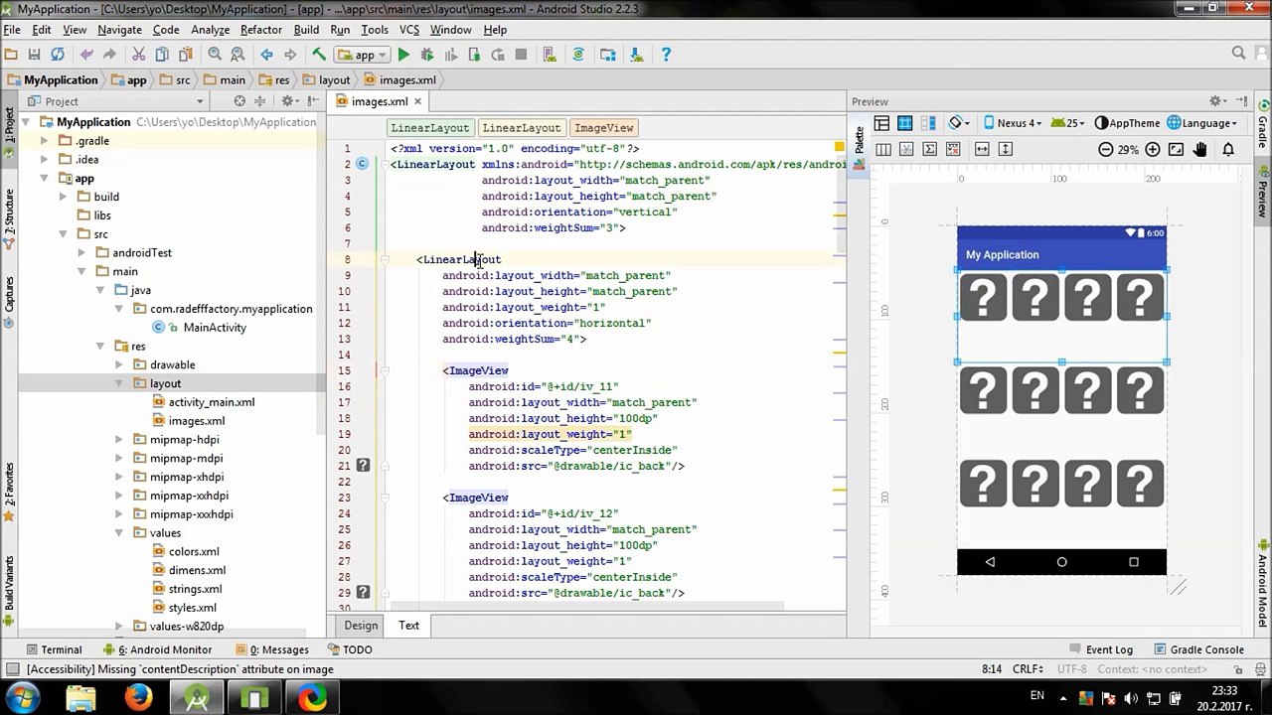This screenshot has height=715, width=1272.
Task: Zoom out the layout preview
Action: [x=1105, y=149]
